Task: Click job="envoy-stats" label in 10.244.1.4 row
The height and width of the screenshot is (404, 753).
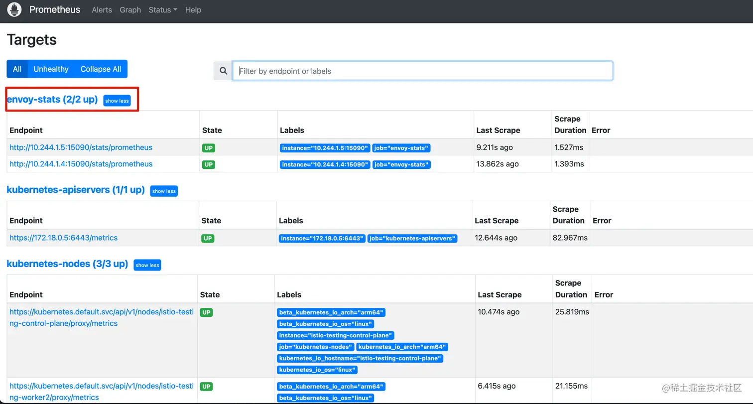Action: pos(401,164)
